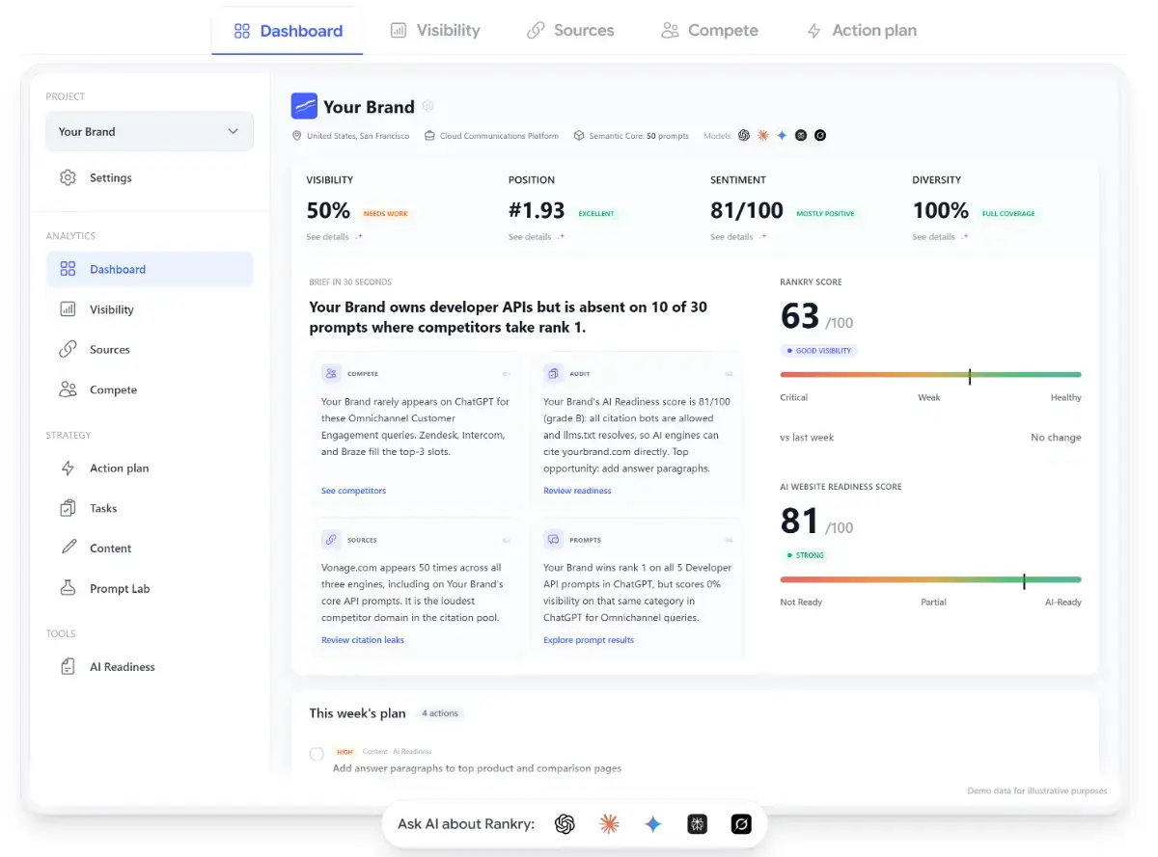This screenshot has height=857, width=1158.
Task: Open Tasks in the sidebar
Action: [150, 508]
